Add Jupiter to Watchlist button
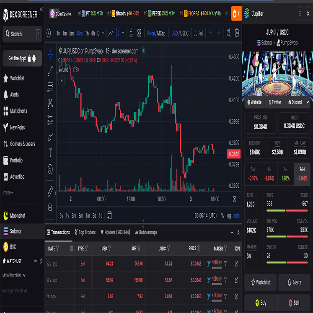This screenshot has height=313, width=313. [x=261, y=282]
